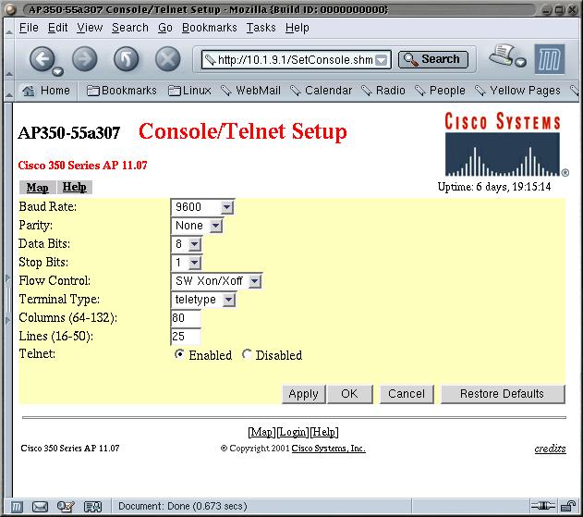
Task: Open Mail from the status bar envelope icon
Action: (40, 507)
